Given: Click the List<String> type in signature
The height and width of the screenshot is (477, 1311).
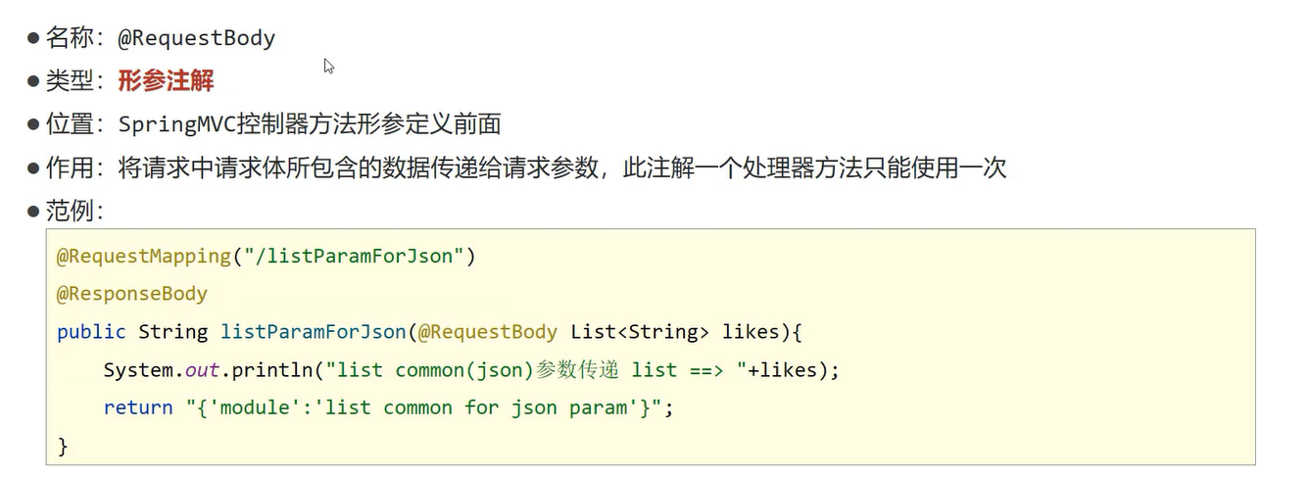Looking at the screenshot, I should coord(640,332).
